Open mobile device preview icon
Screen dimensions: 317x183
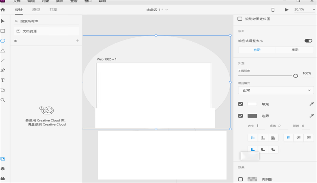(x=273, y=10)
